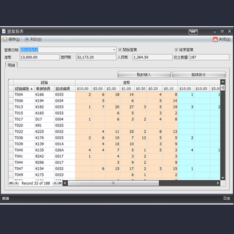Viewport: 234px width, 234px height.
Task: Click the sort arrow on 錢箱編號 column
Action: tap(32, 89)
